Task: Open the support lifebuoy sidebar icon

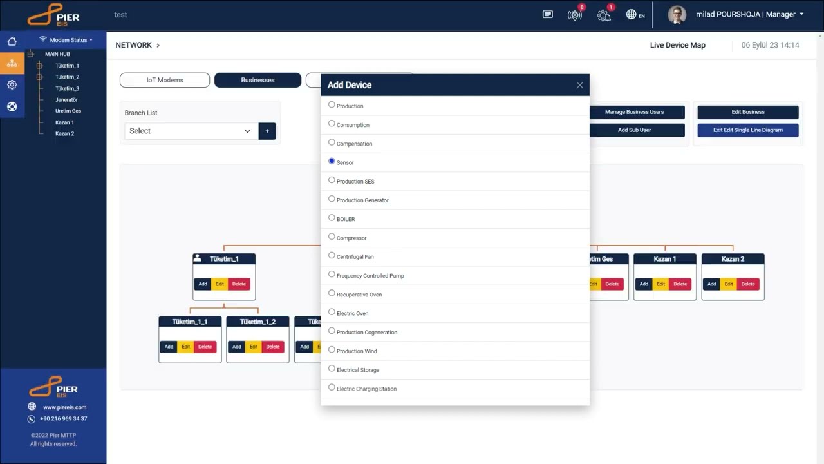Action: (12, 106)
